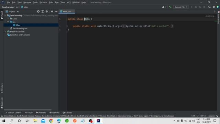Click the LF line separator indicator
Viewport: 220px width, 124px height.
(x=198, y=116)
